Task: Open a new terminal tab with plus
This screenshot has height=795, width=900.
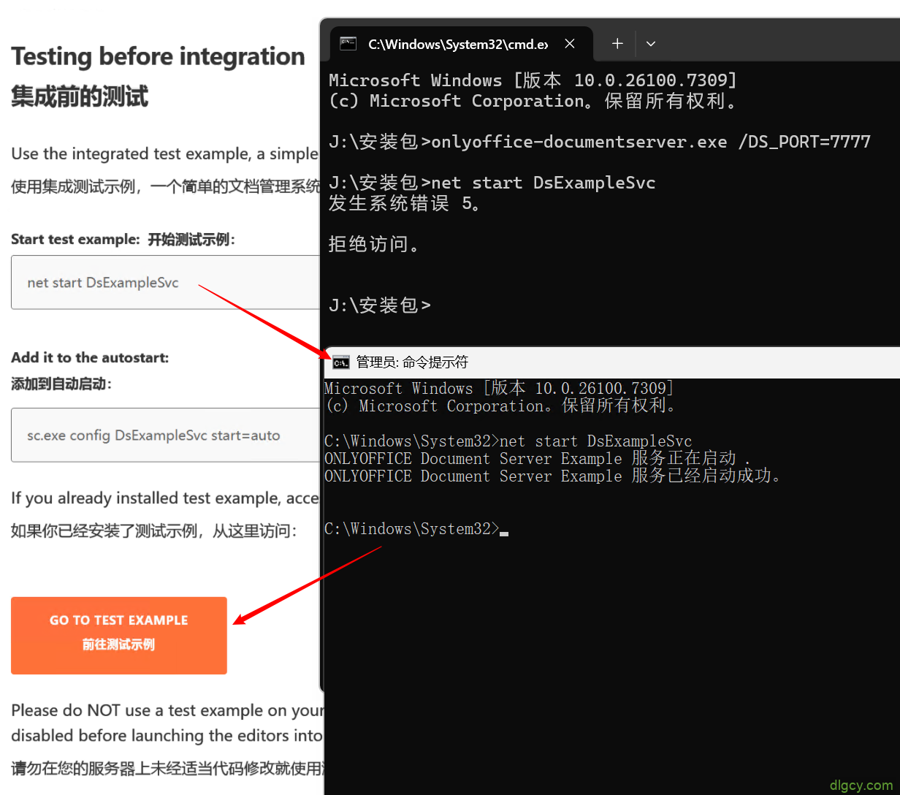Action: click(617, 44)
